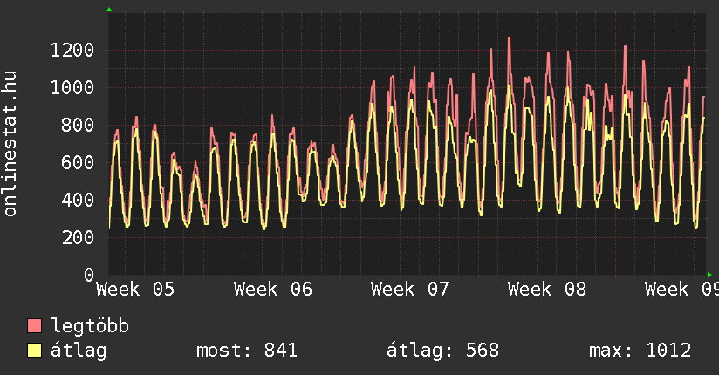This screenshot has height=375, width=719.
Task: Click the 800 y-axis tick label
Action: [77, 125]
